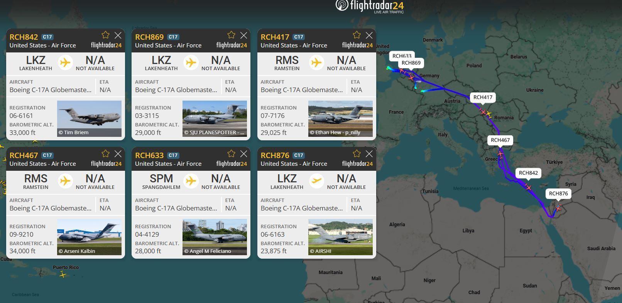Select the RCH467 label on the map
Viewport: 622px width, 303px height.
500,140
